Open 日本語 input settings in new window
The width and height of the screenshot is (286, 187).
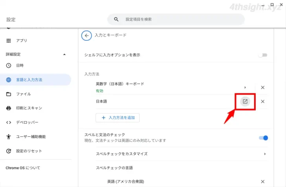click(245, 102)
